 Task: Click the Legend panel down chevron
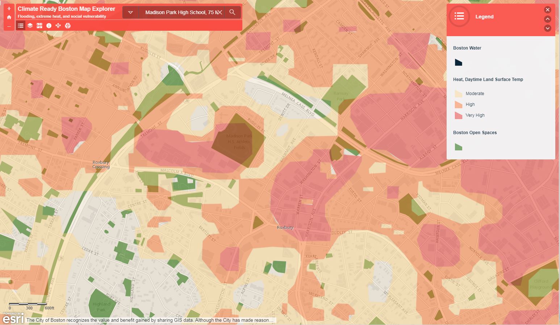point(547,28)
